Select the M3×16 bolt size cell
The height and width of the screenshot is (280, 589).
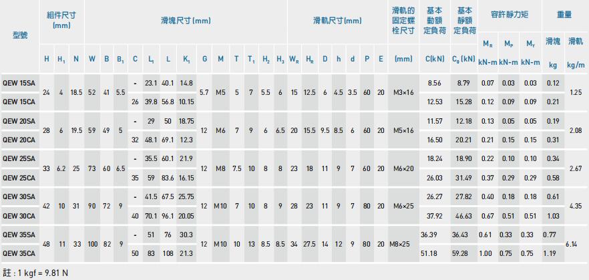coord(403,92)
